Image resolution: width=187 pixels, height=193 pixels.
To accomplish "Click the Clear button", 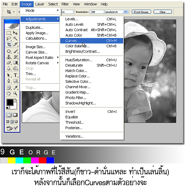I will pos(163,12).
